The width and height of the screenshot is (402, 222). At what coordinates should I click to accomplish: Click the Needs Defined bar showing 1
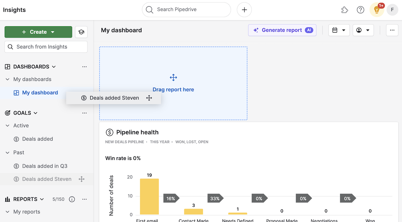click(x=238, y=214)
